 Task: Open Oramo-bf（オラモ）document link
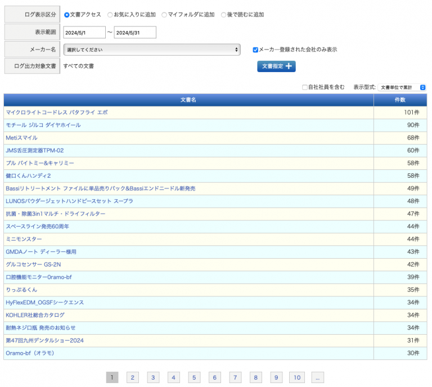pos(30,353)
